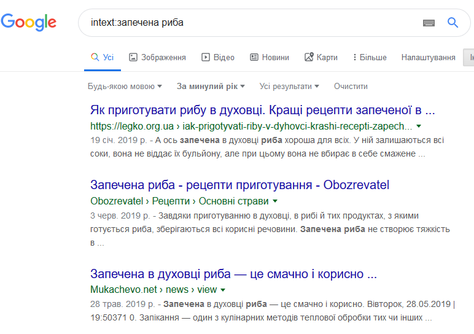Click Очистити to clear filters
The image size is (474, 334).
(351, 87)
